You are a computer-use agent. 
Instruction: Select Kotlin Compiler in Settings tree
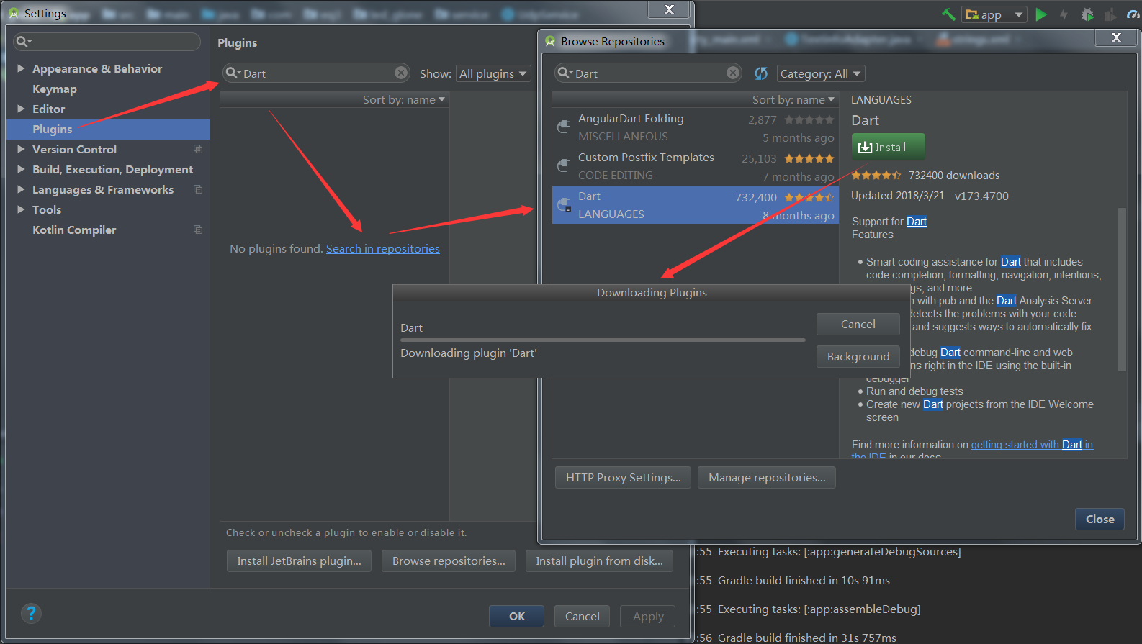coord(73,230)
